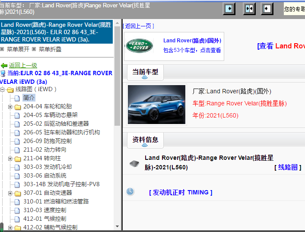This screenshot has width=305, height=232.
Task: Click the page icon of 412-01 气候控制
Action: (x=17, y=219)
